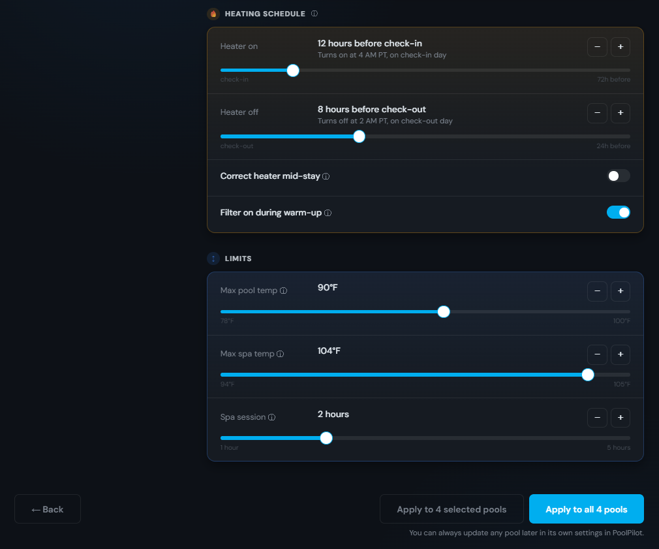Show info for Filter on during warm-up
The image size is (659, 549).
328,213
